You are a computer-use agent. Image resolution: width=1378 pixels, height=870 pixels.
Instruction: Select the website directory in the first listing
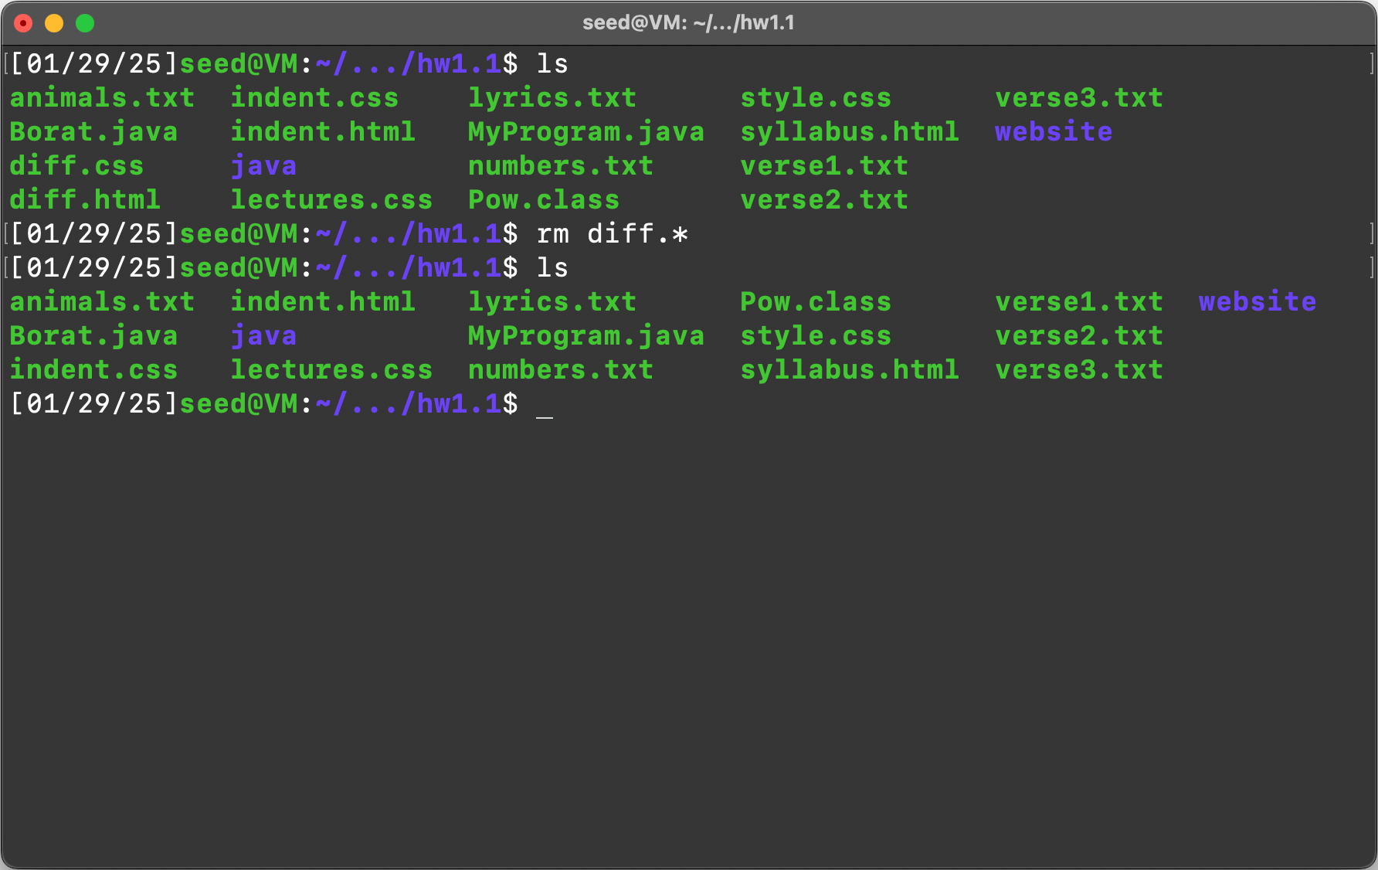click(1053, 132)
